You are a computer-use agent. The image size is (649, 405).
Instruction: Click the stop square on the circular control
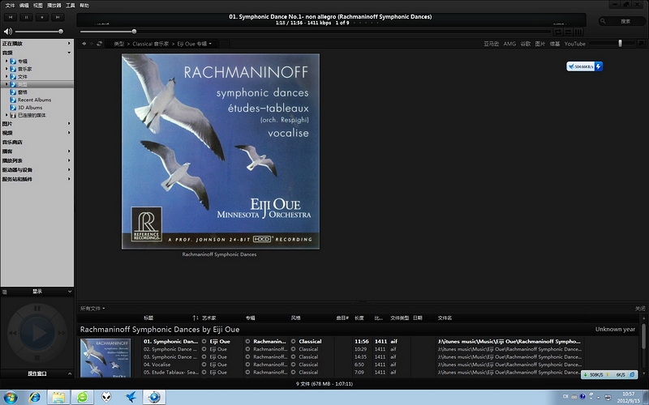point(37,357)
